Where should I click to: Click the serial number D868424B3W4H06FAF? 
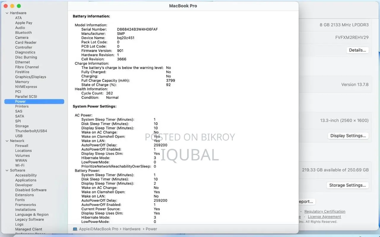click(x=137, y=30)
